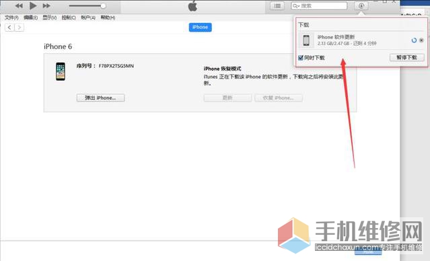Screen dimensions: 430x261
Task: Click the greyed 更新 update button
Action: (x=227, y=98)
